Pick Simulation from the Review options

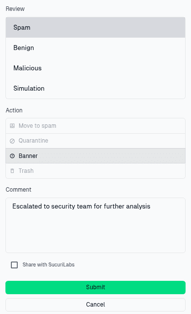(x=95, y=88)
